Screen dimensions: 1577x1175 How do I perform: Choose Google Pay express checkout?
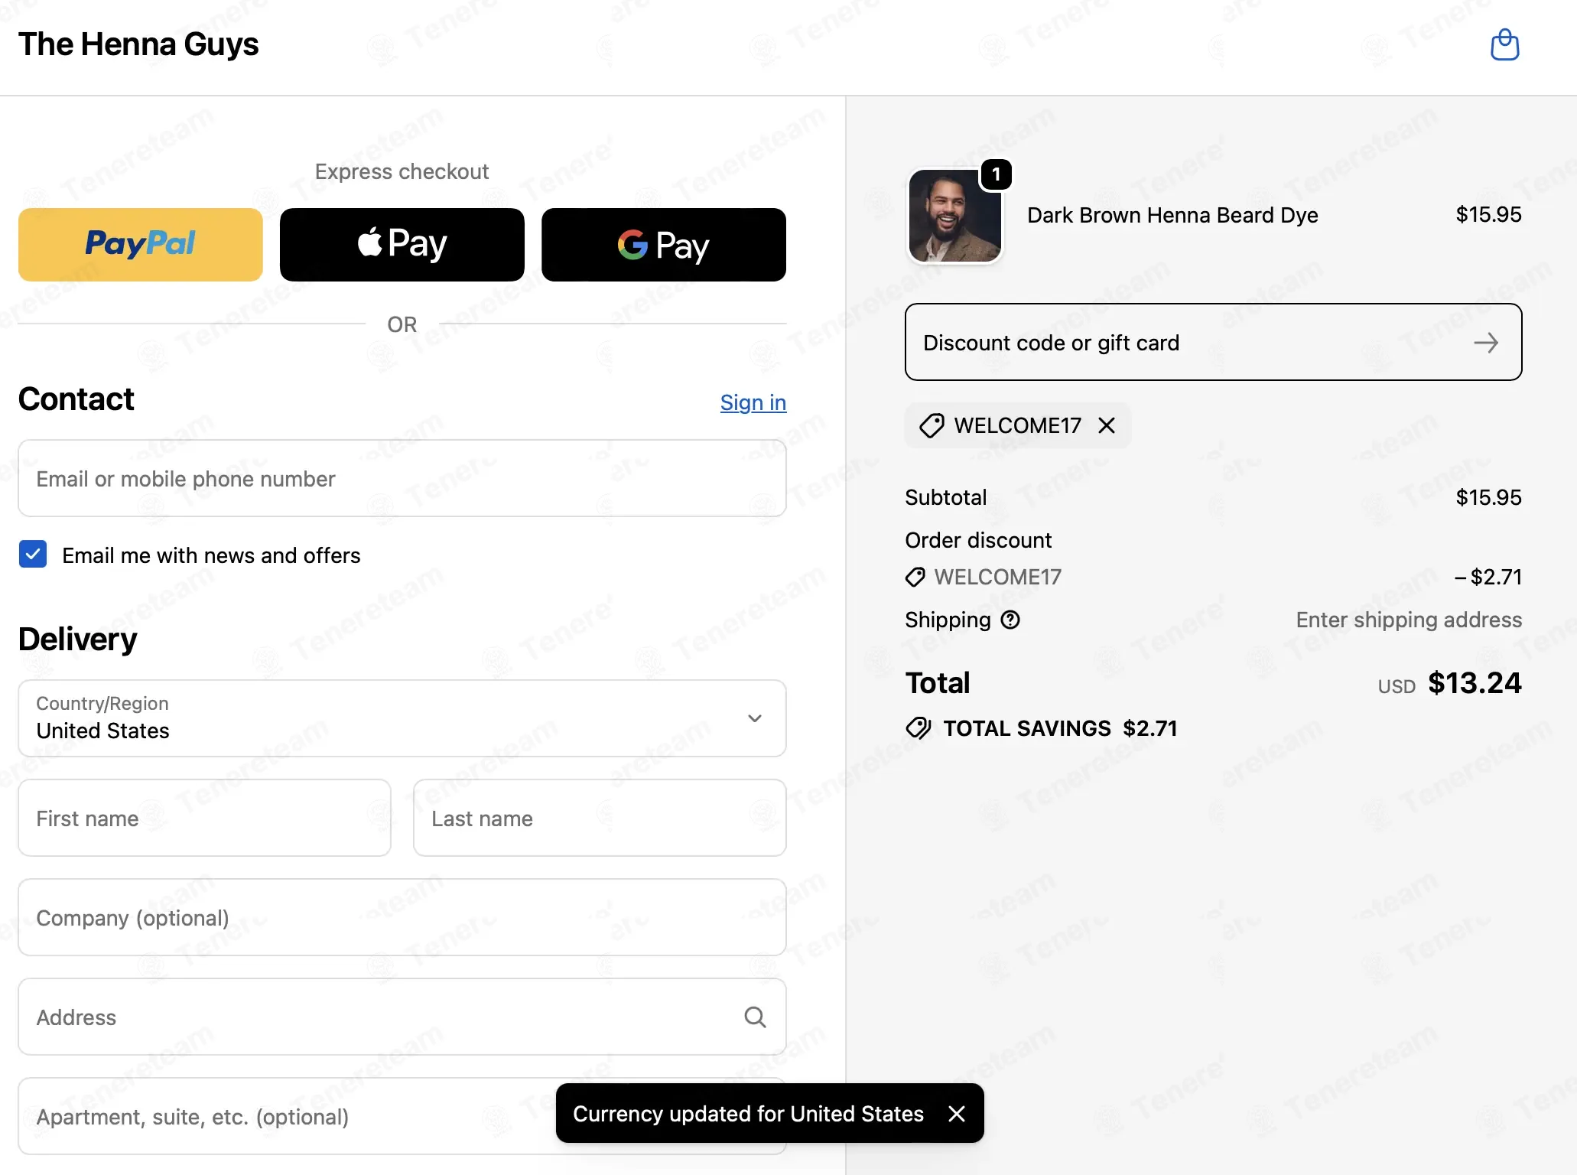(664, 245)
